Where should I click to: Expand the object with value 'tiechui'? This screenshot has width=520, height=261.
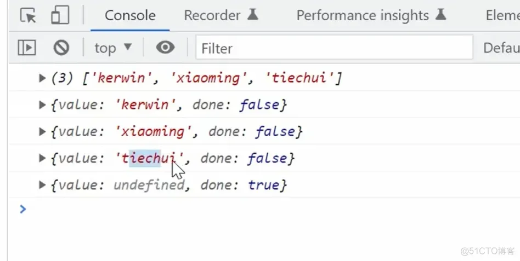(42, 159)
